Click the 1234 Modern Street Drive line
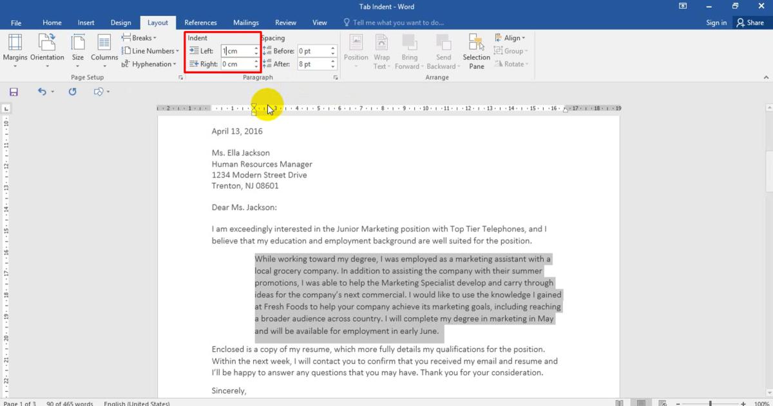 coord(259,175)
